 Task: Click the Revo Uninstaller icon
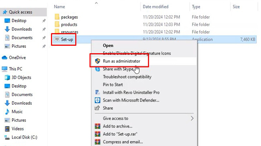(97, 92)
